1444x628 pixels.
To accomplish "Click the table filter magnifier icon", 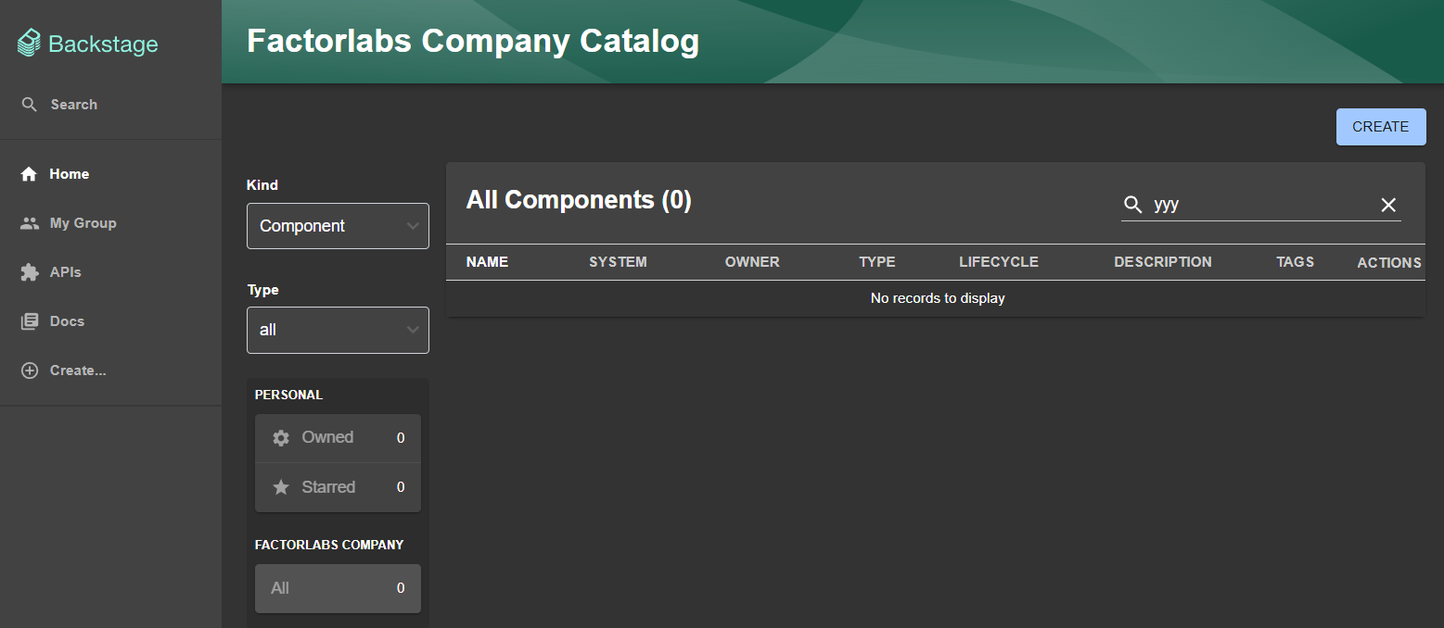I will 1132,205.
